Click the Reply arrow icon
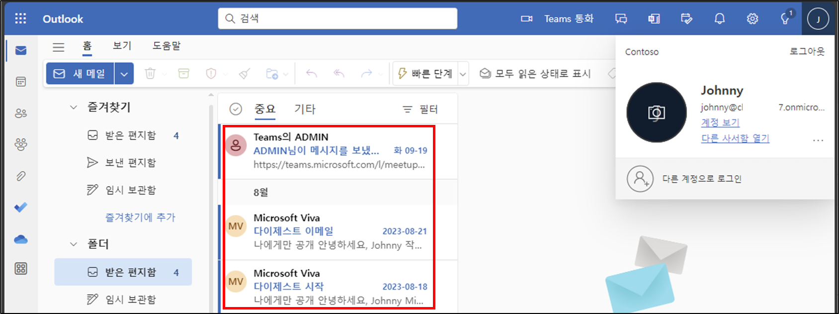The width and height of the screenshot is (839, 314). pos(312,74)
